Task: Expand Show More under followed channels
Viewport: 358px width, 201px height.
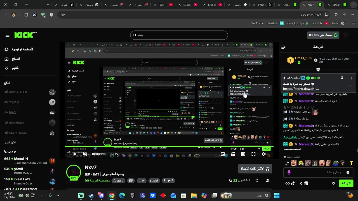Action: [x=10, y=143]
